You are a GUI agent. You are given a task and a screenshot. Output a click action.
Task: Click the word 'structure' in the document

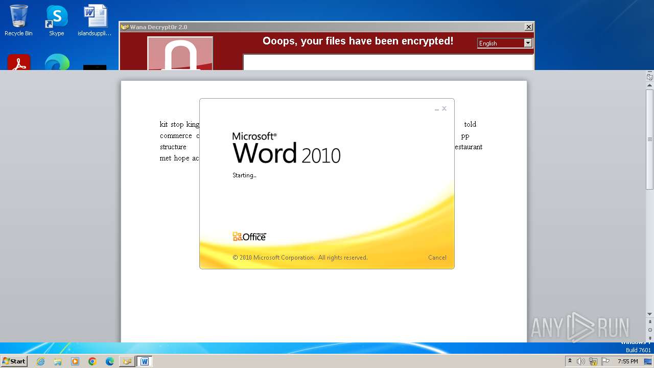(x=173, y=147)
